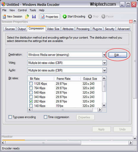Open the Plug-ins tab

pyautogui.click(x=97, y=29)
